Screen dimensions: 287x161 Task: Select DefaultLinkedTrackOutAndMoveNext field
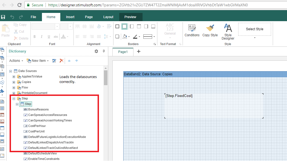click(51, 148)
